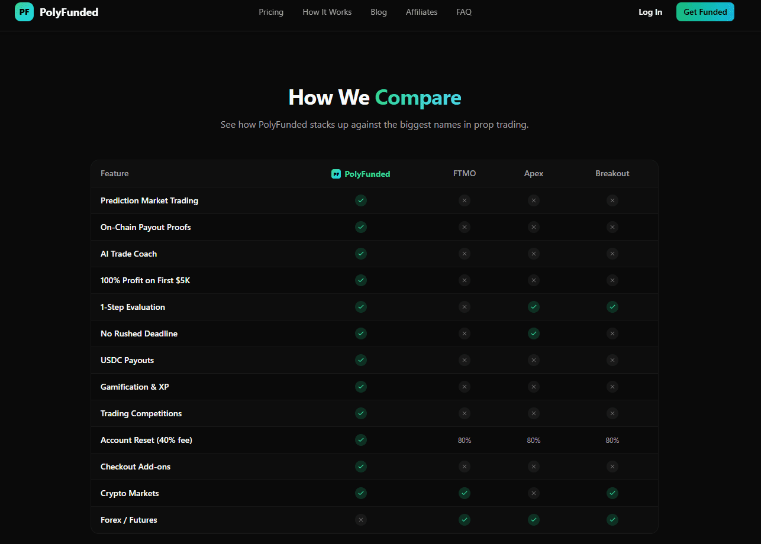This screenshot has height=544, width=761.
Task: Click the Log In link
Action: 650,12
